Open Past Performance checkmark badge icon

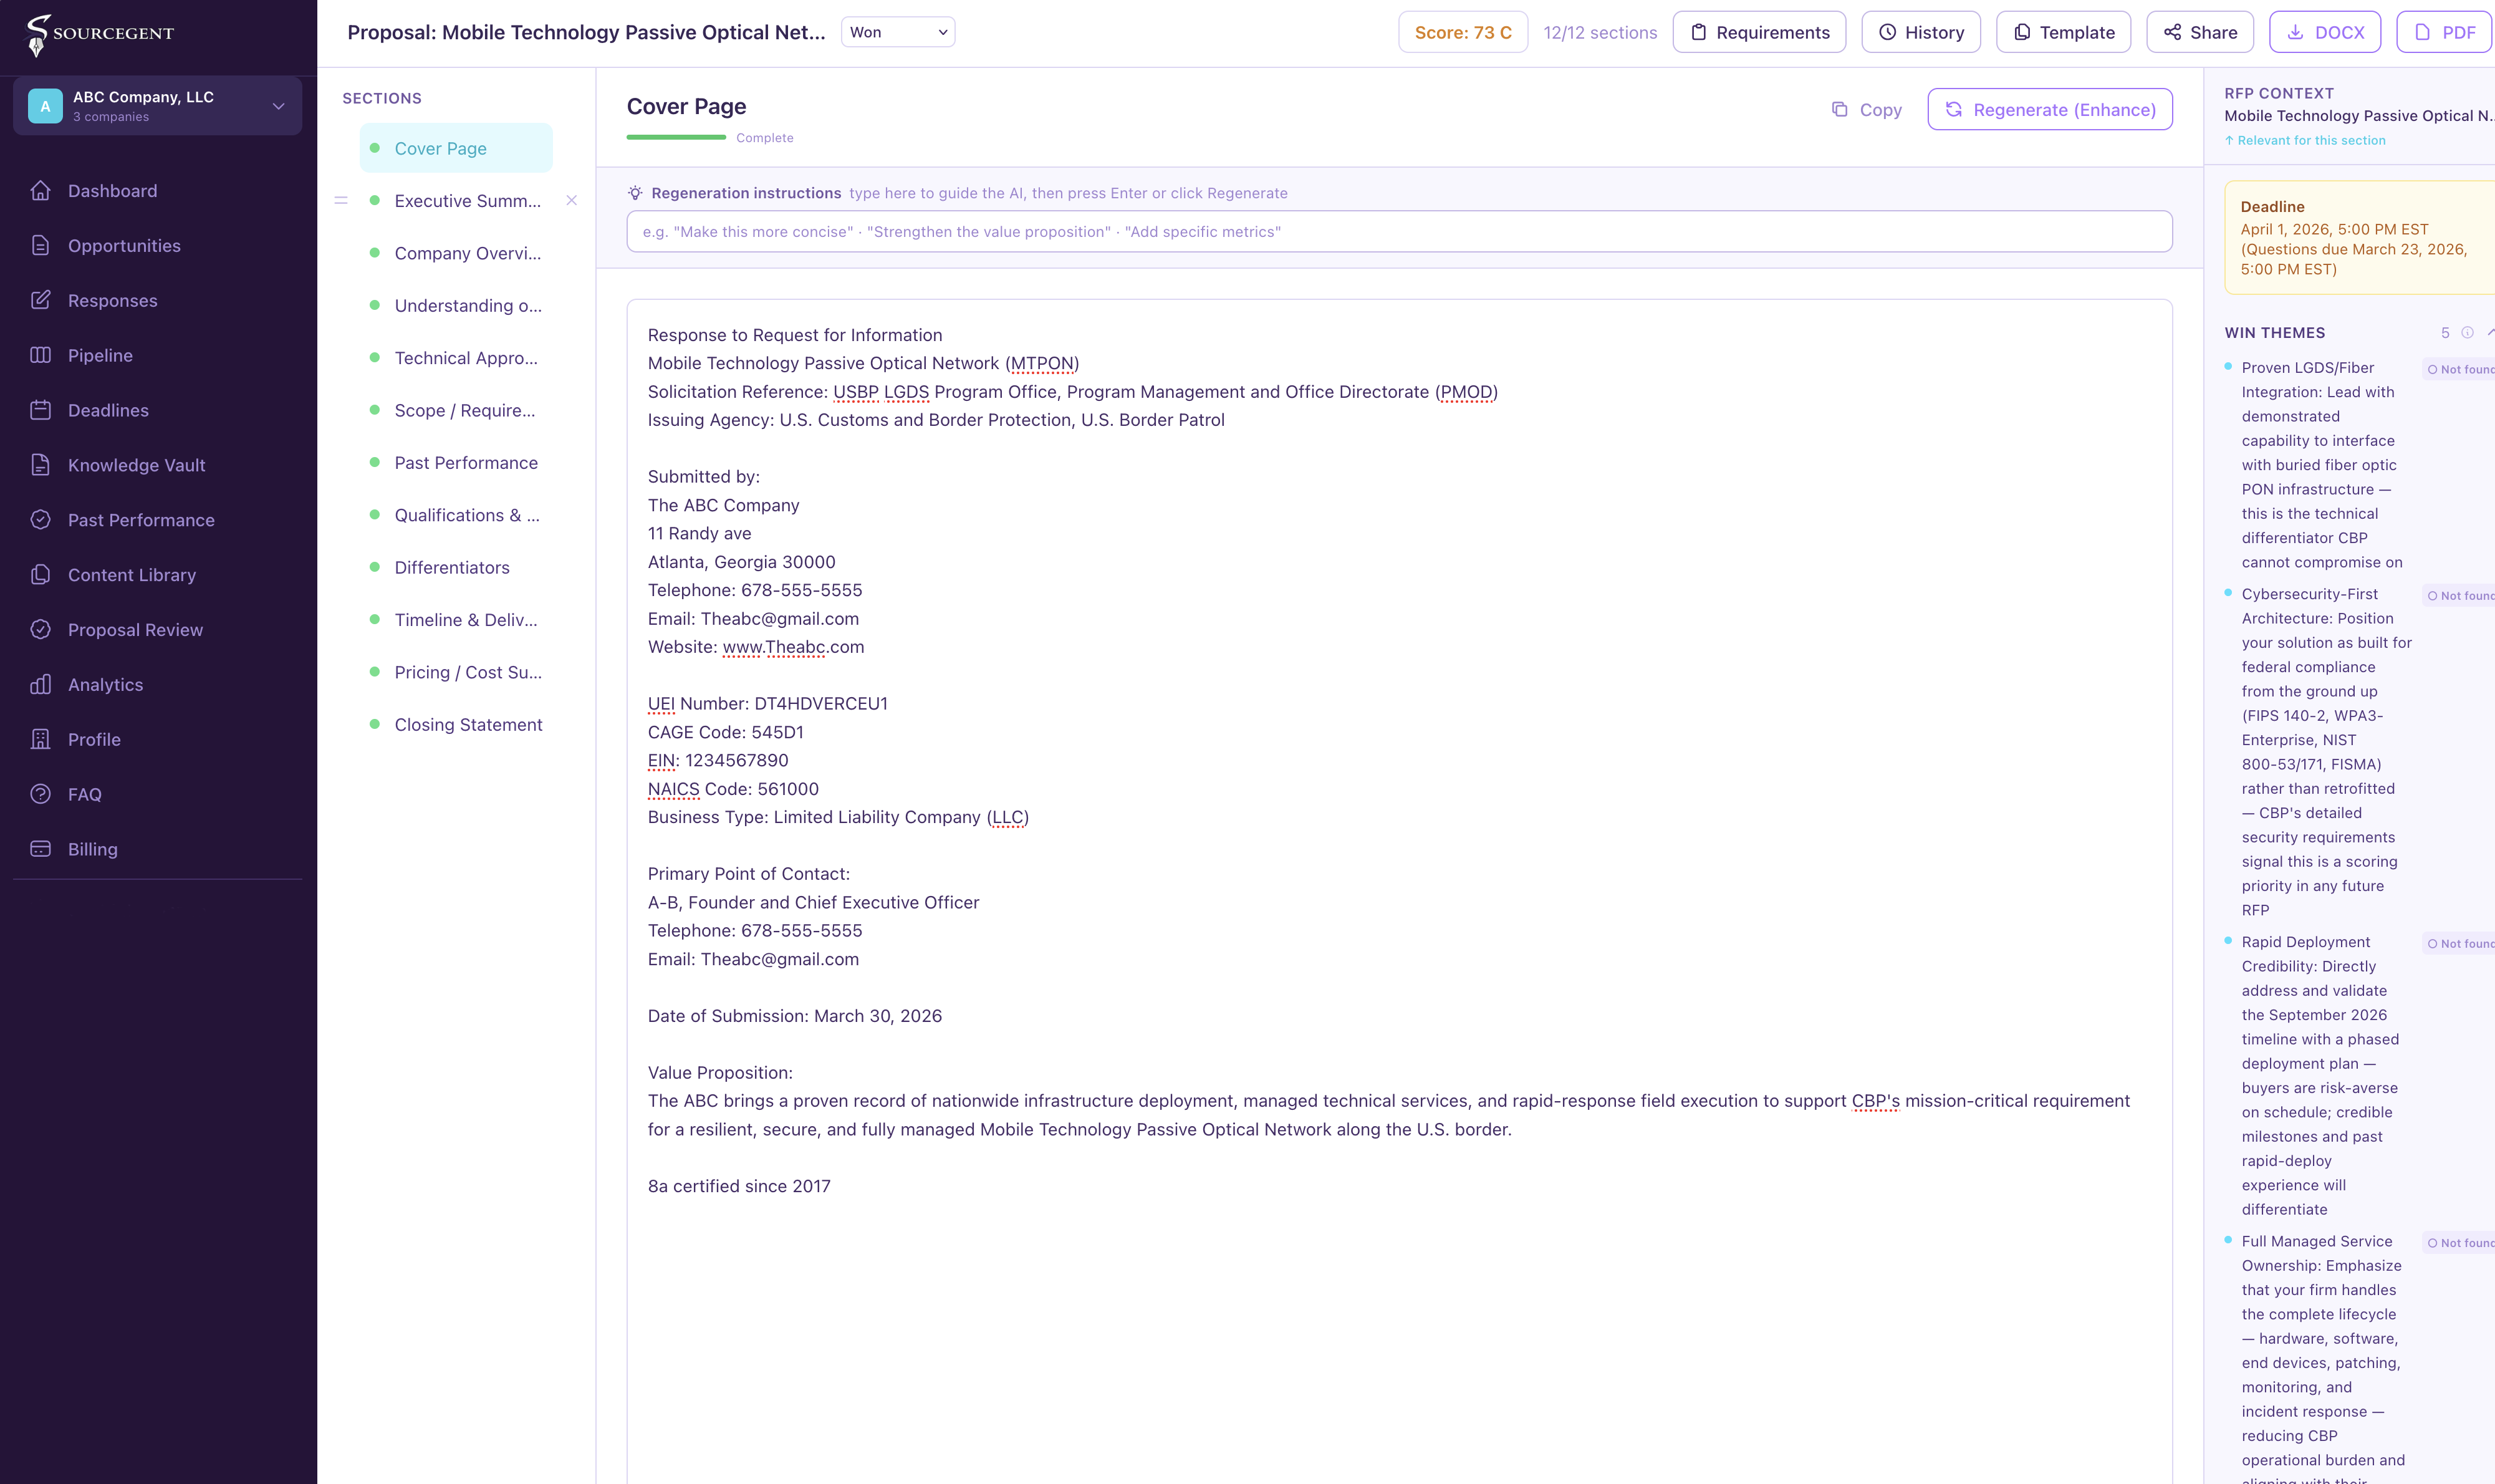pos(40,520)
